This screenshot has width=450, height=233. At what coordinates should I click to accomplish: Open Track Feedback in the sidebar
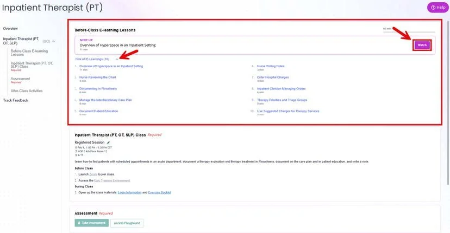pyautogui.click(x=16, y=100)
